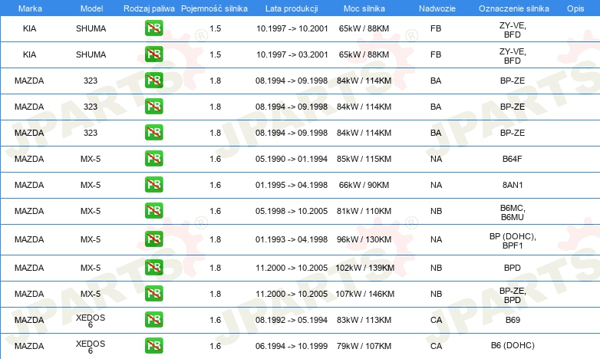Click the fuel icon in the MX-5 107kW row
The height and width of the screenshot is (359, 600).
click(x=153, y=294)
